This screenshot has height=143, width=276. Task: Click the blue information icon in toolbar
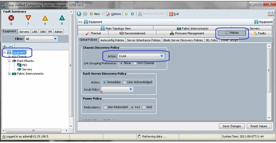[x=132, y=14]
